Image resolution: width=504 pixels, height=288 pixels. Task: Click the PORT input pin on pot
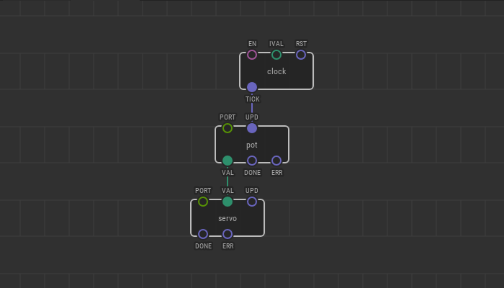pyautogui.click(x=228, y=128)
